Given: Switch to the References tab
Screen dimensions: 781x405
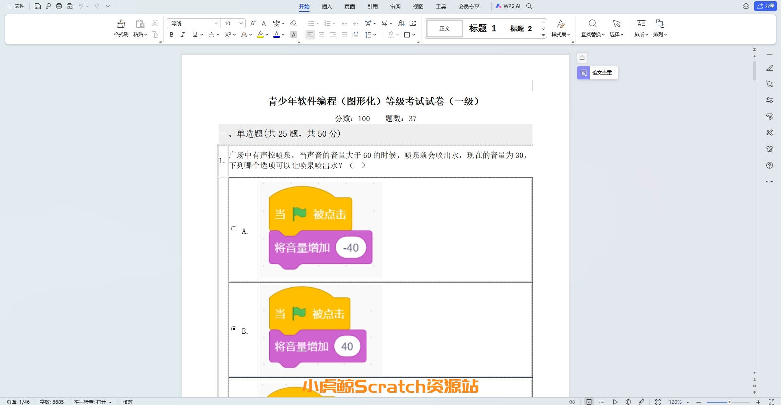Looking at the screenshot, I should pyautogui.click(x=372, y=7).
